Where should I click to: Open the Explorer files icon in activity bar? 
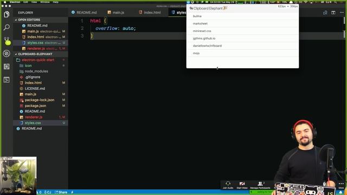pos(7,15)
